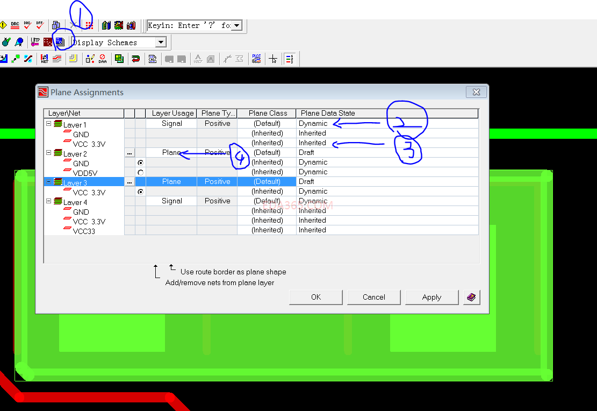Click the blue-green library books icon

point(106,25)
